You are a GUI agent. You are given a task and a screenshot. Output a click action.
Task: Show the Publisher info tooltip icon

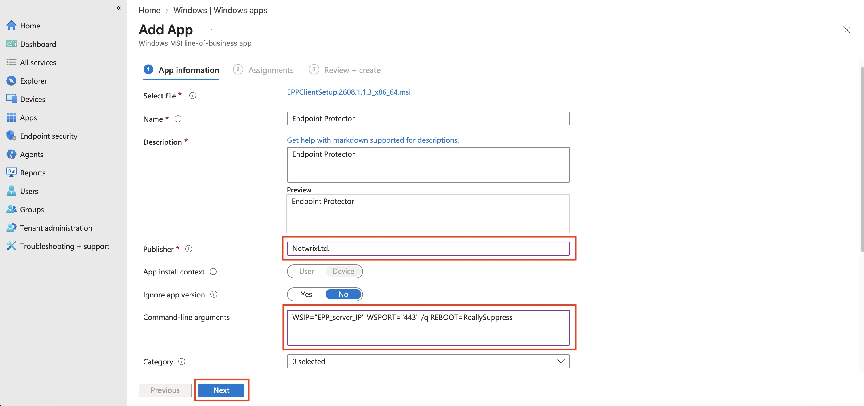point(189,249)
